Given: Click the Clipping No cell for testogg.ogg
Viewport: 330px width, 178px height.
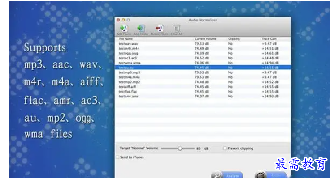Looking at the screenshot, I should pos(230,53).
